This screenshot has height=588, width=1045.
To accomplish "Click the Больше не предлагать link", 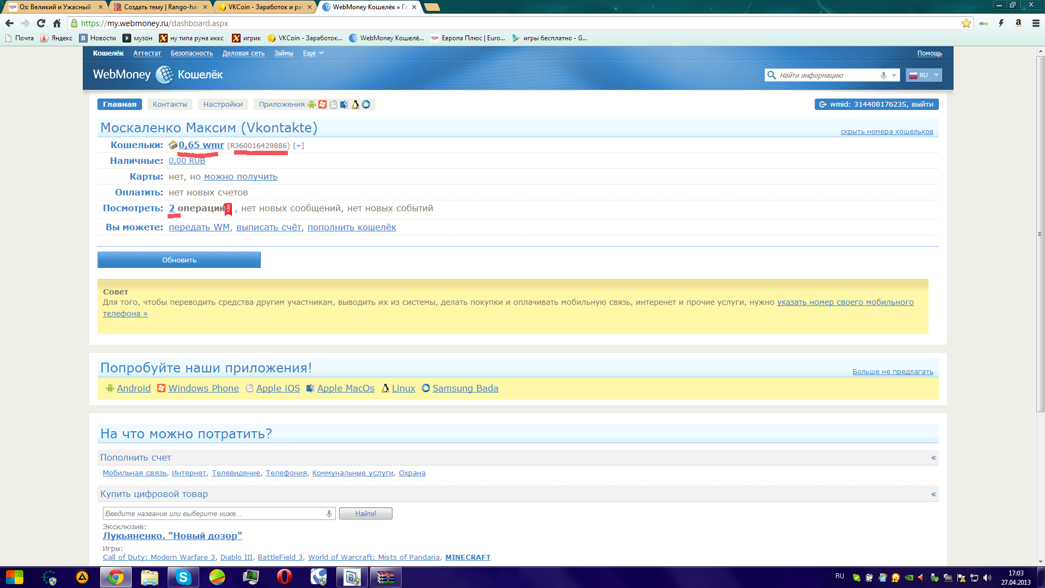I will [x=893, y=372].
